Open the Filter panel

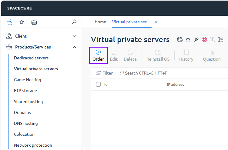[x=104, y=73]
